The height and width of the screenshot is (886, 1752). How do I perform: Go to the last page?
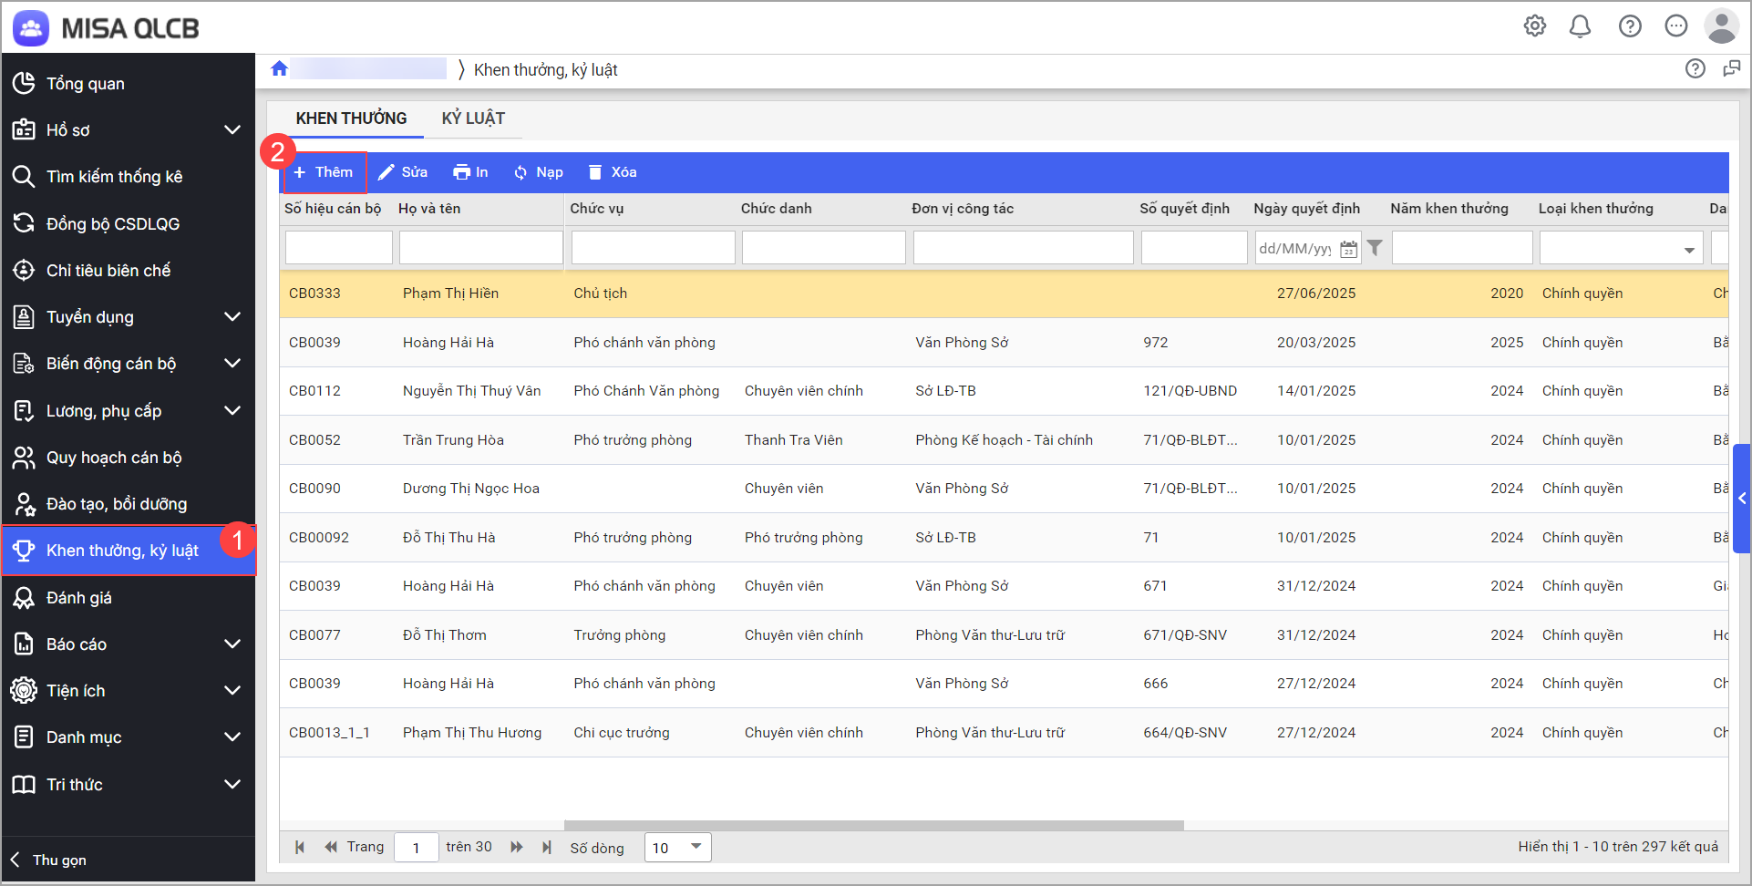coord(546,847)
